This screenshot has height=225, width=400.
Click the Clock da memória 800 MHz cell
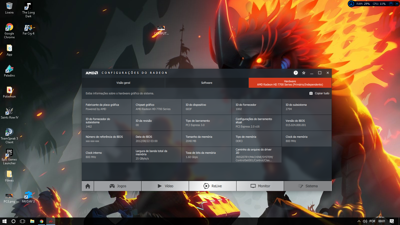(307, 139)
